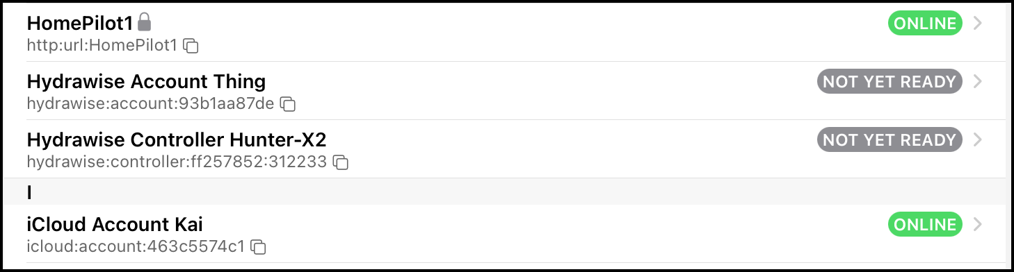The height and width of the screenshot is (272, 1014).
Task: Select the Hydrawise Account Thing title
Action: coord(146,81)
